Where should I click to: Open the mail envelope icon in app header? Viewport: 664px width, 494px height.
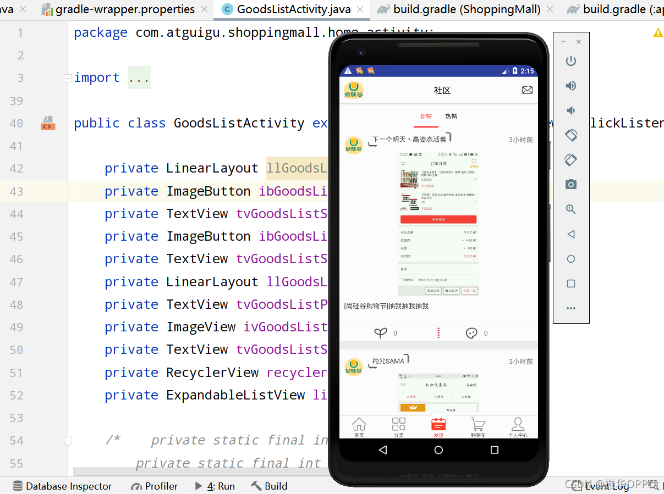tap(527, 90)
